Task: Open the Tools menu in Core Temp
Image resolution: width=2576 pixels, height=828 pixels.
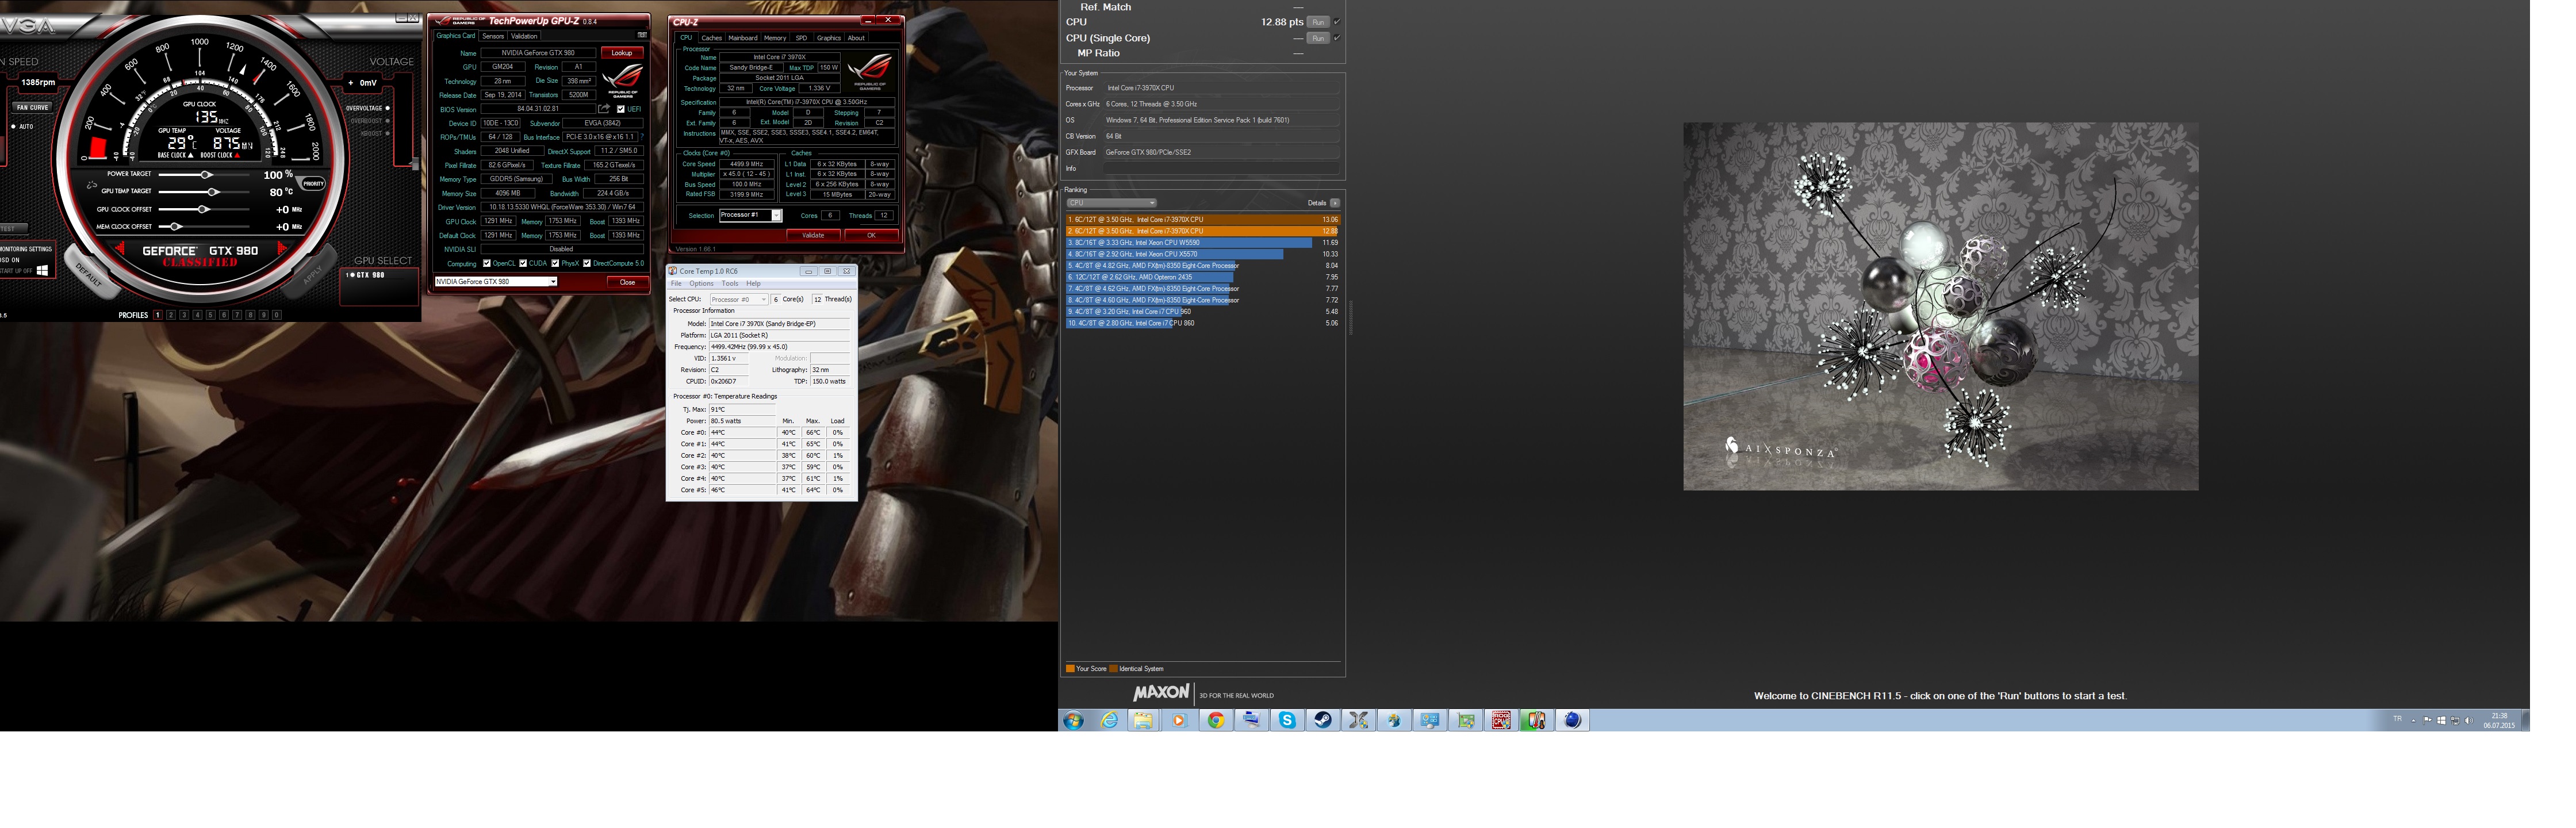Action: (730, 284)
